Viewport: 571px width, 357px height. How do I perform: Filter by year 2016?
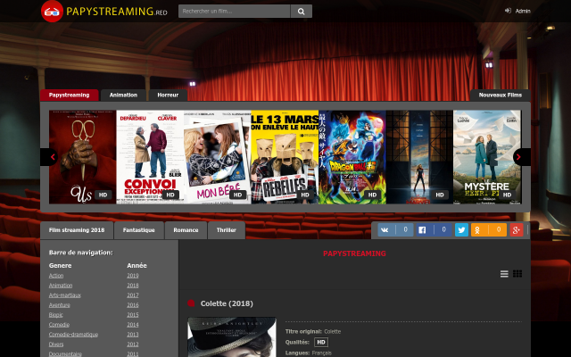pos(133,305)
